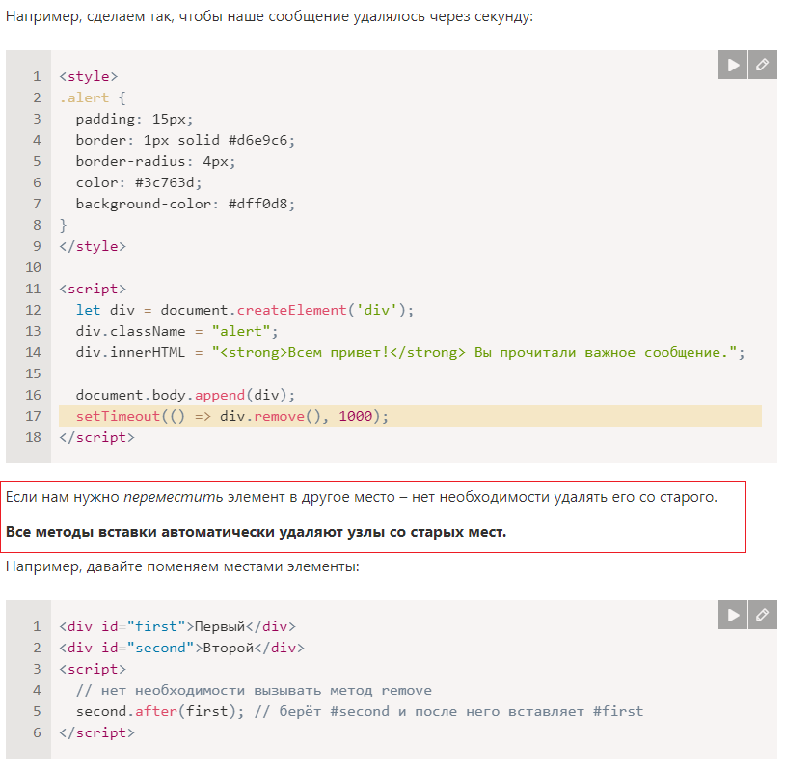Open alert style example in editor
Image resolution: width=785 pixels, height=773 pixels.
(x=763, y=65)
